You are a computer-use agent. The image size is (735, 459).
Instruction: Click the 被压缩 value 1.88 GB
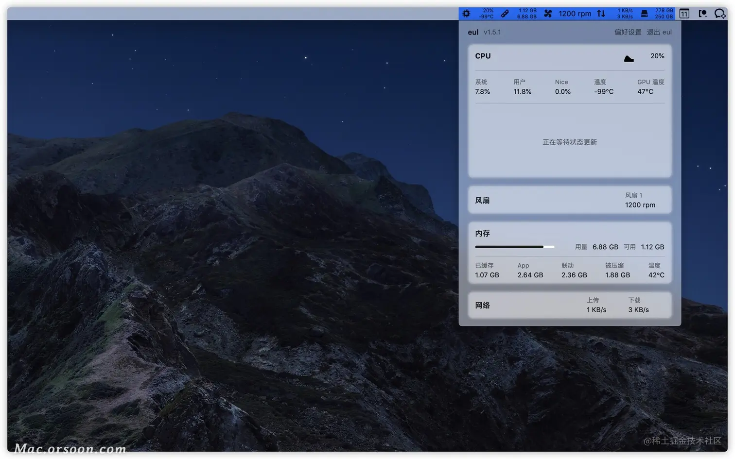[617, 275]
